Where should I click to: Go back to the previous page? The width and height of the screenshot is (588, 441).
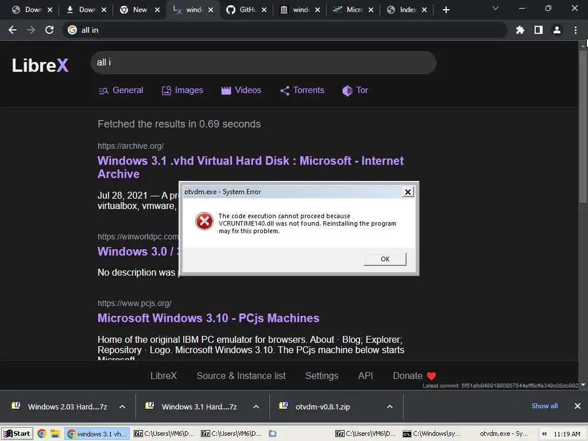point(13,30)
